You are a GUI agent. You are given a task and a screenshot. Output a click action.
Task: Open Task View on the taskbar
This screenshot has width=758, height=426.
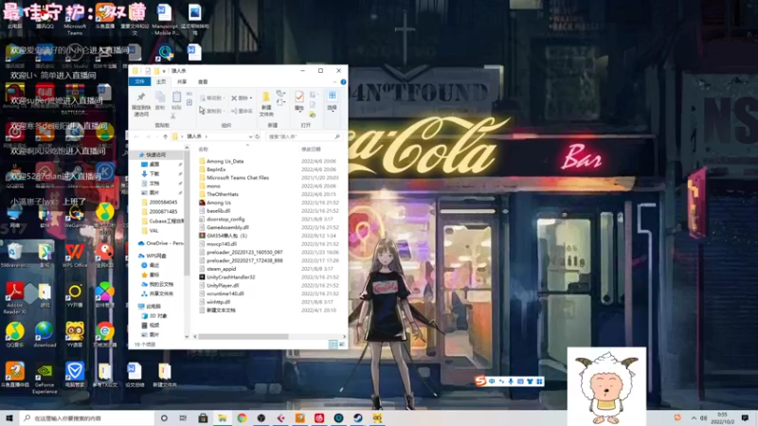pos(183,418)
